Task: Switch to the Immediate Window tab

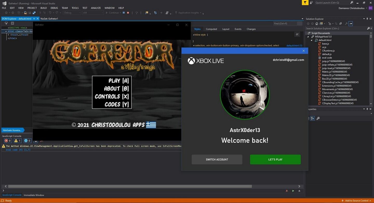Action: click(x=34, y=195)
